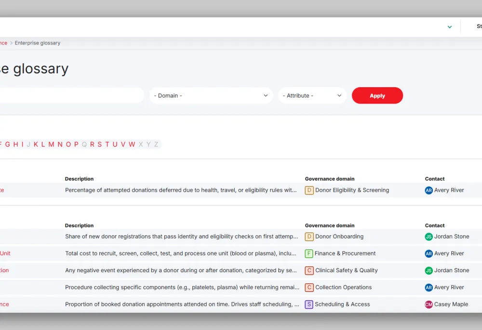Click description starting 'Proportion of booked donation'

pos(182,304)
